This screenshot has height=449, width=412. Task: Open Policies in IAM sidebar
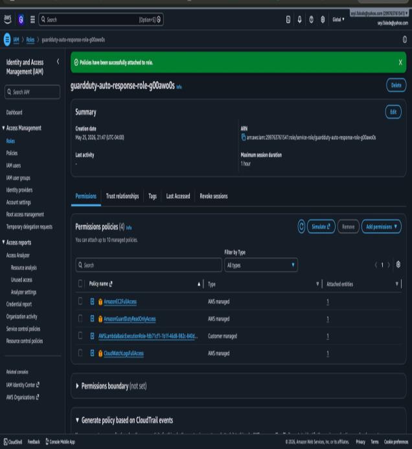coord(12,153)
